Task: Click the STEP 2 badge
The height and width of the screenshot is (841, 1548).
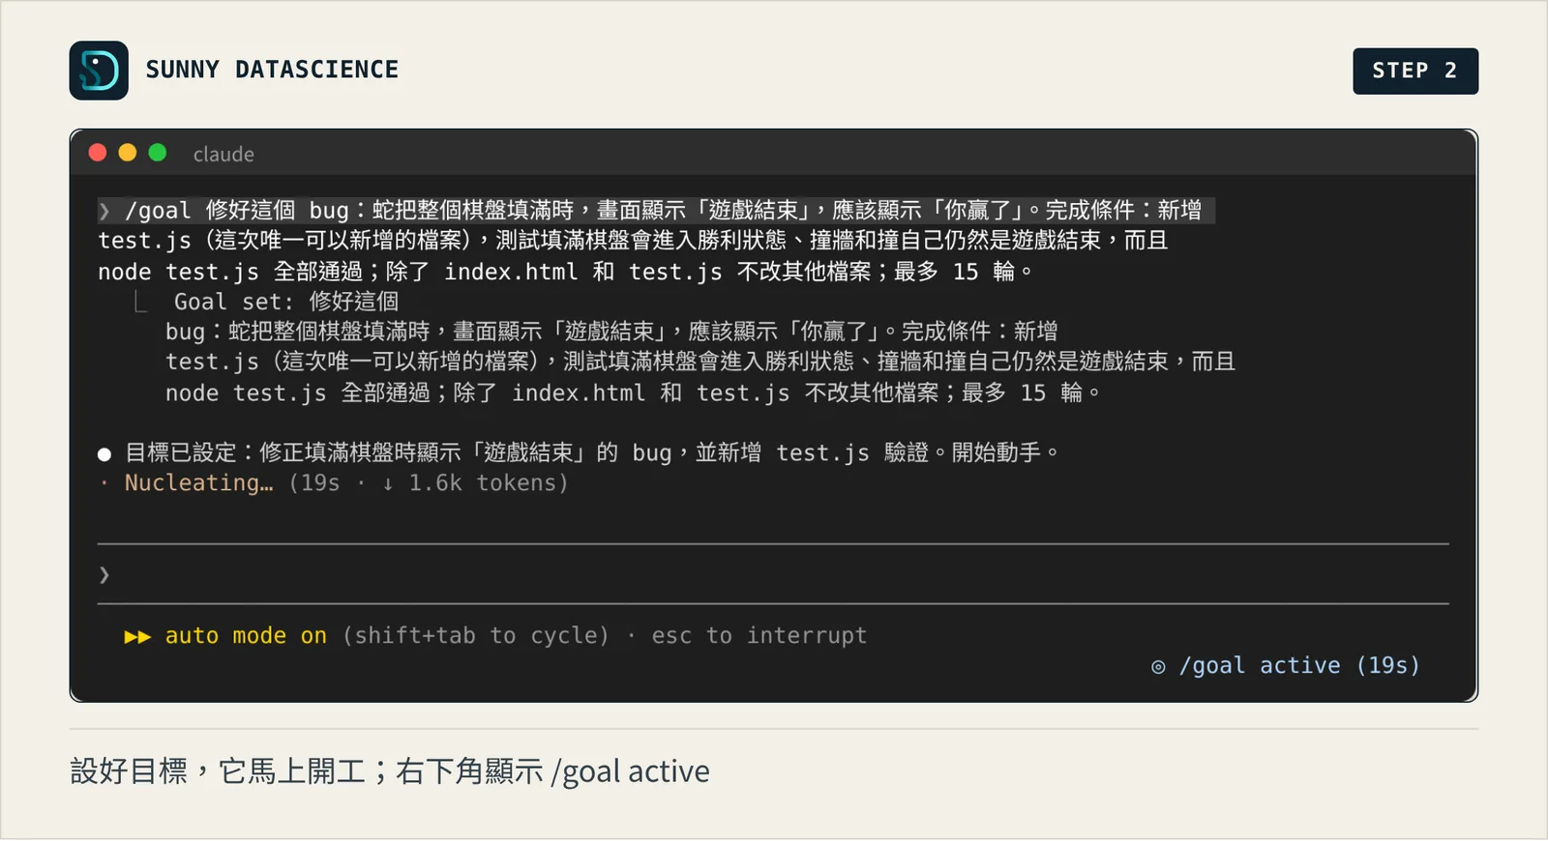Action: coord(1415,71)
